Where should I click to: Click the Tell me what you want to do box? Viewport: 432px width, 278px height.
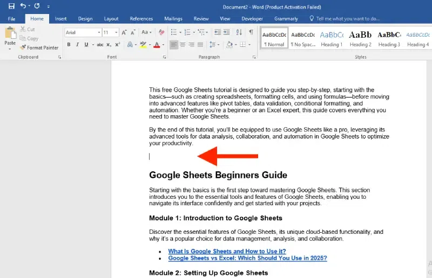pyautogui.click(x=345, y=19)
